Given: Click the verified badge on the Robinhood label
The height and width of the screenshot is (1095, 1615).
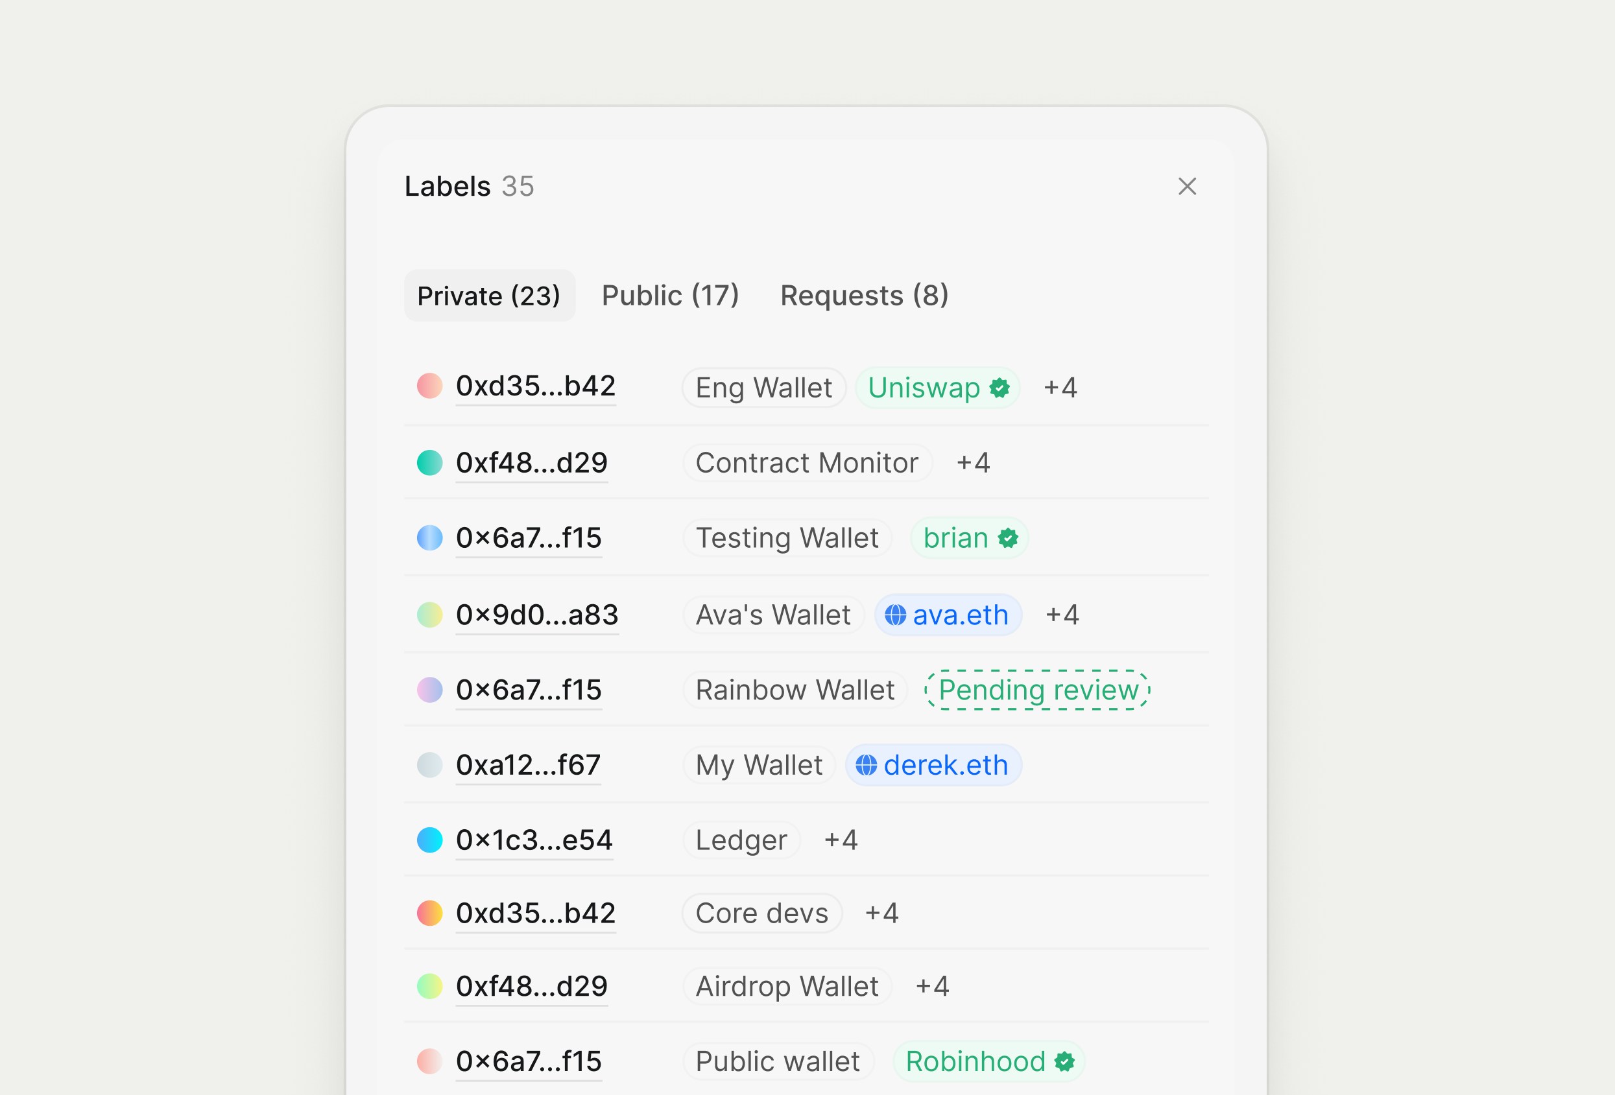Looking at the screenshot, I should click(x=1064, y=1061).
